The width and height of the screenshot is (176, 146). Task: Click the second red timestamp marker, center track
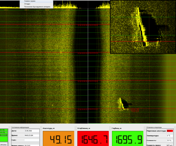[x=88, y=53]
